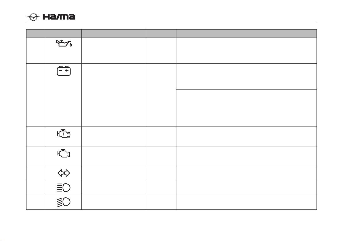
Task: Click the first narrow gray header cell
Action: [36, 34]
